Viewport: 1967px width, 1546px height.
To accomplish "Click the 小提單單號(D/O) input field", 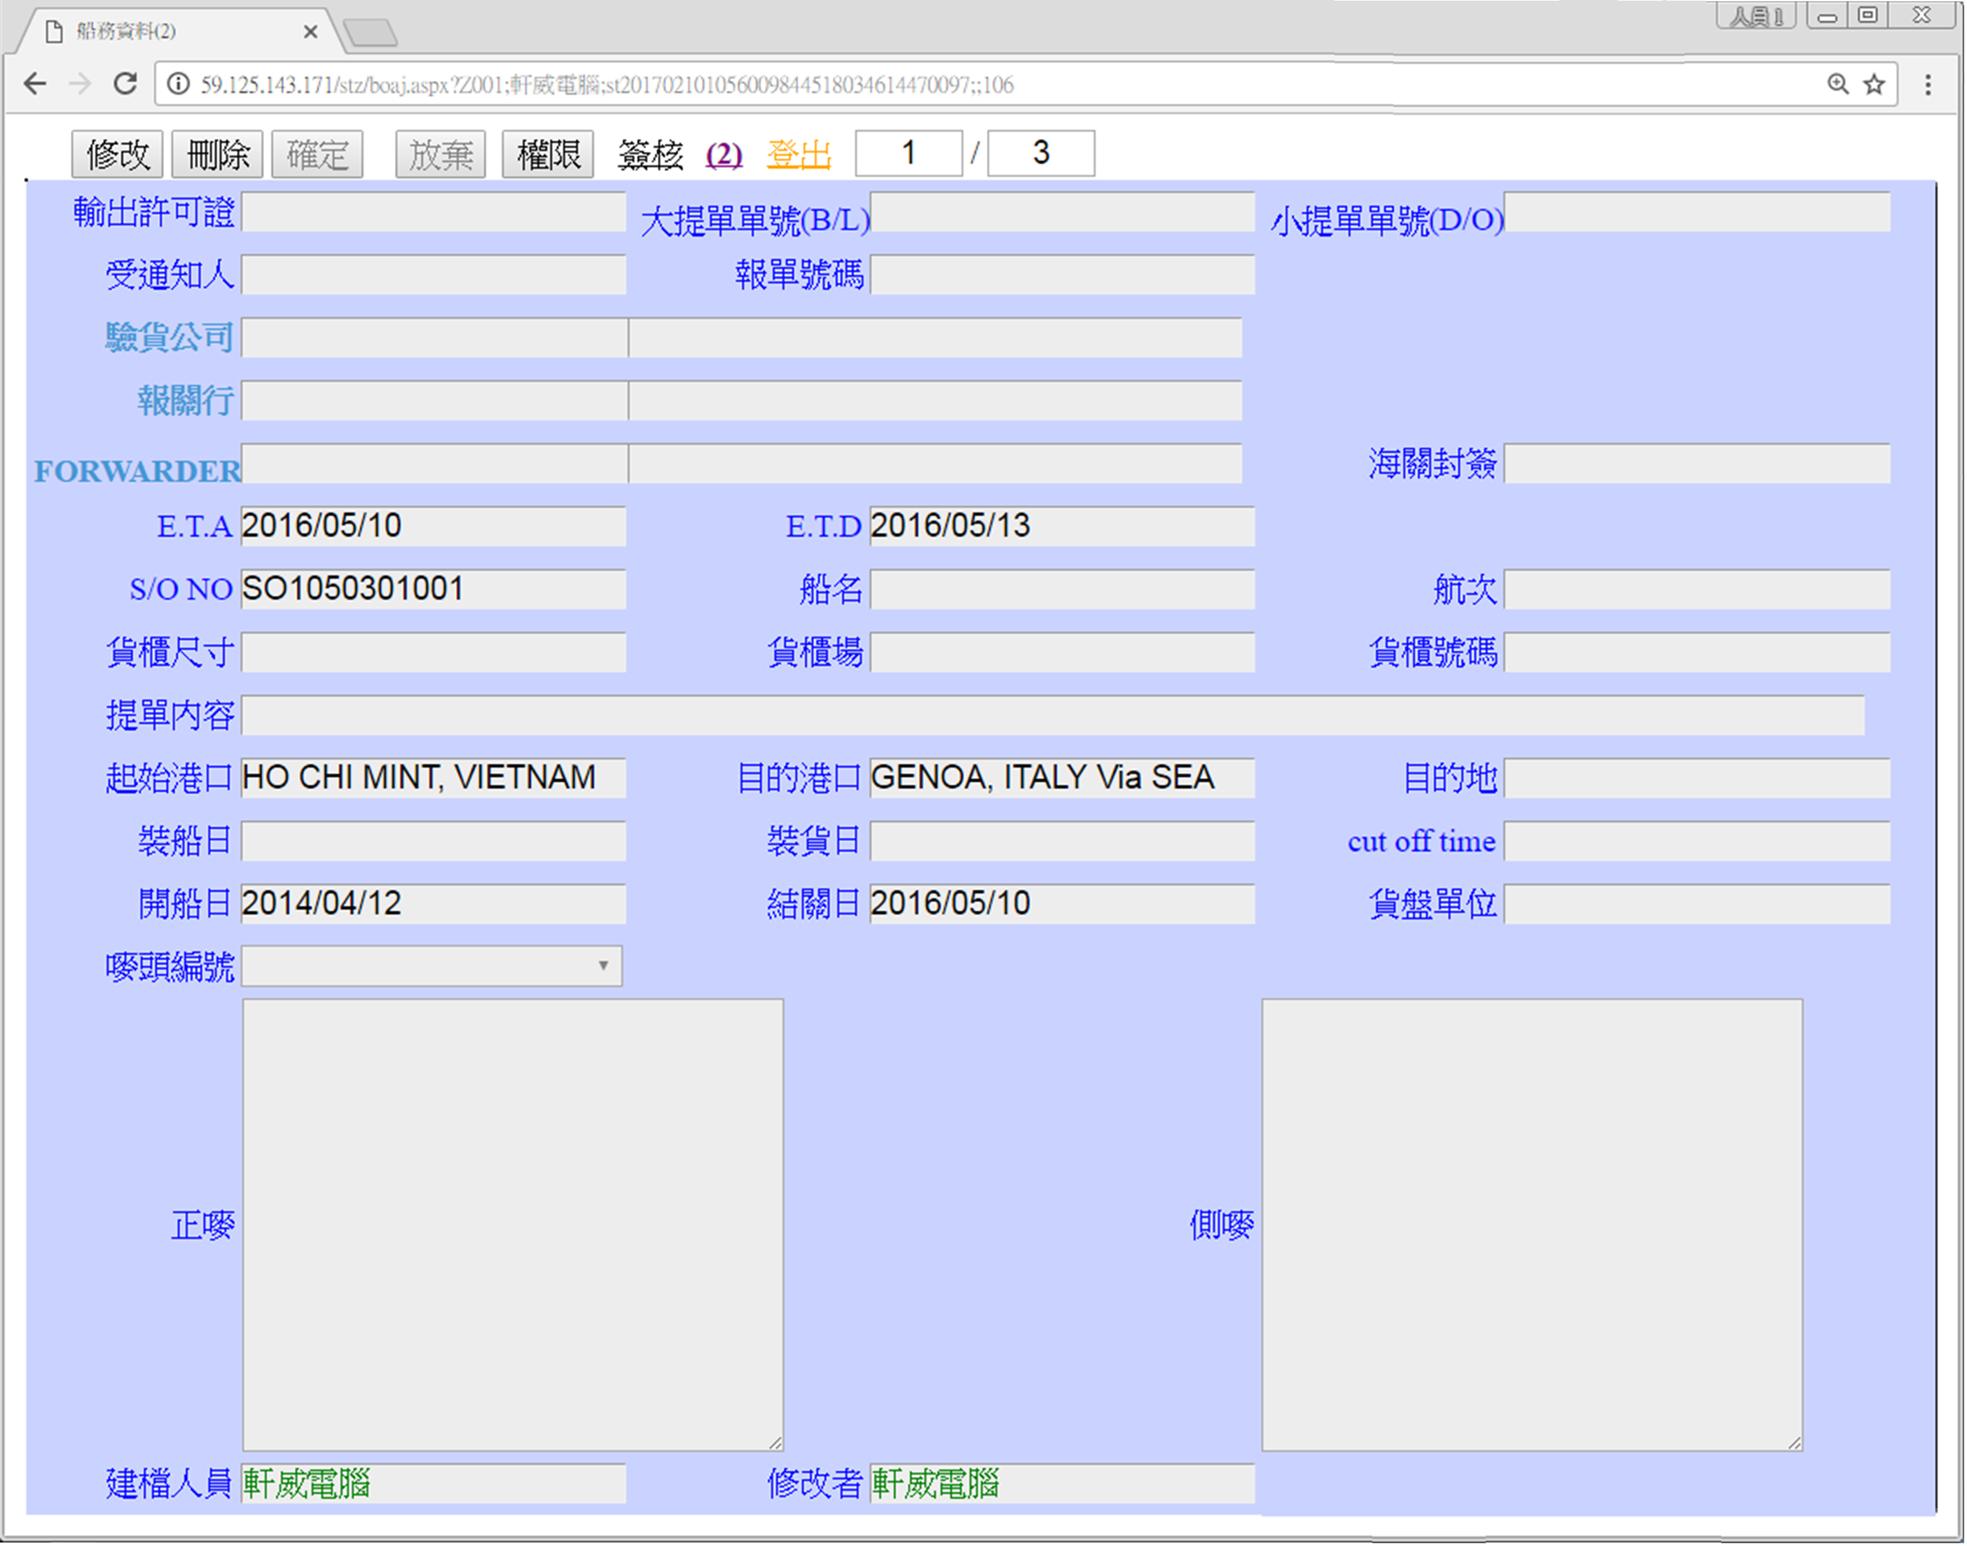I will (1699, 213).
